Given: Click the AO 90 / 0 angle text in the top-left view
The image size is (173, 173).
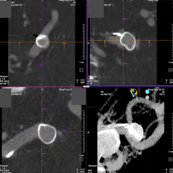Looking at the screenshot, I should coord(5,84).
